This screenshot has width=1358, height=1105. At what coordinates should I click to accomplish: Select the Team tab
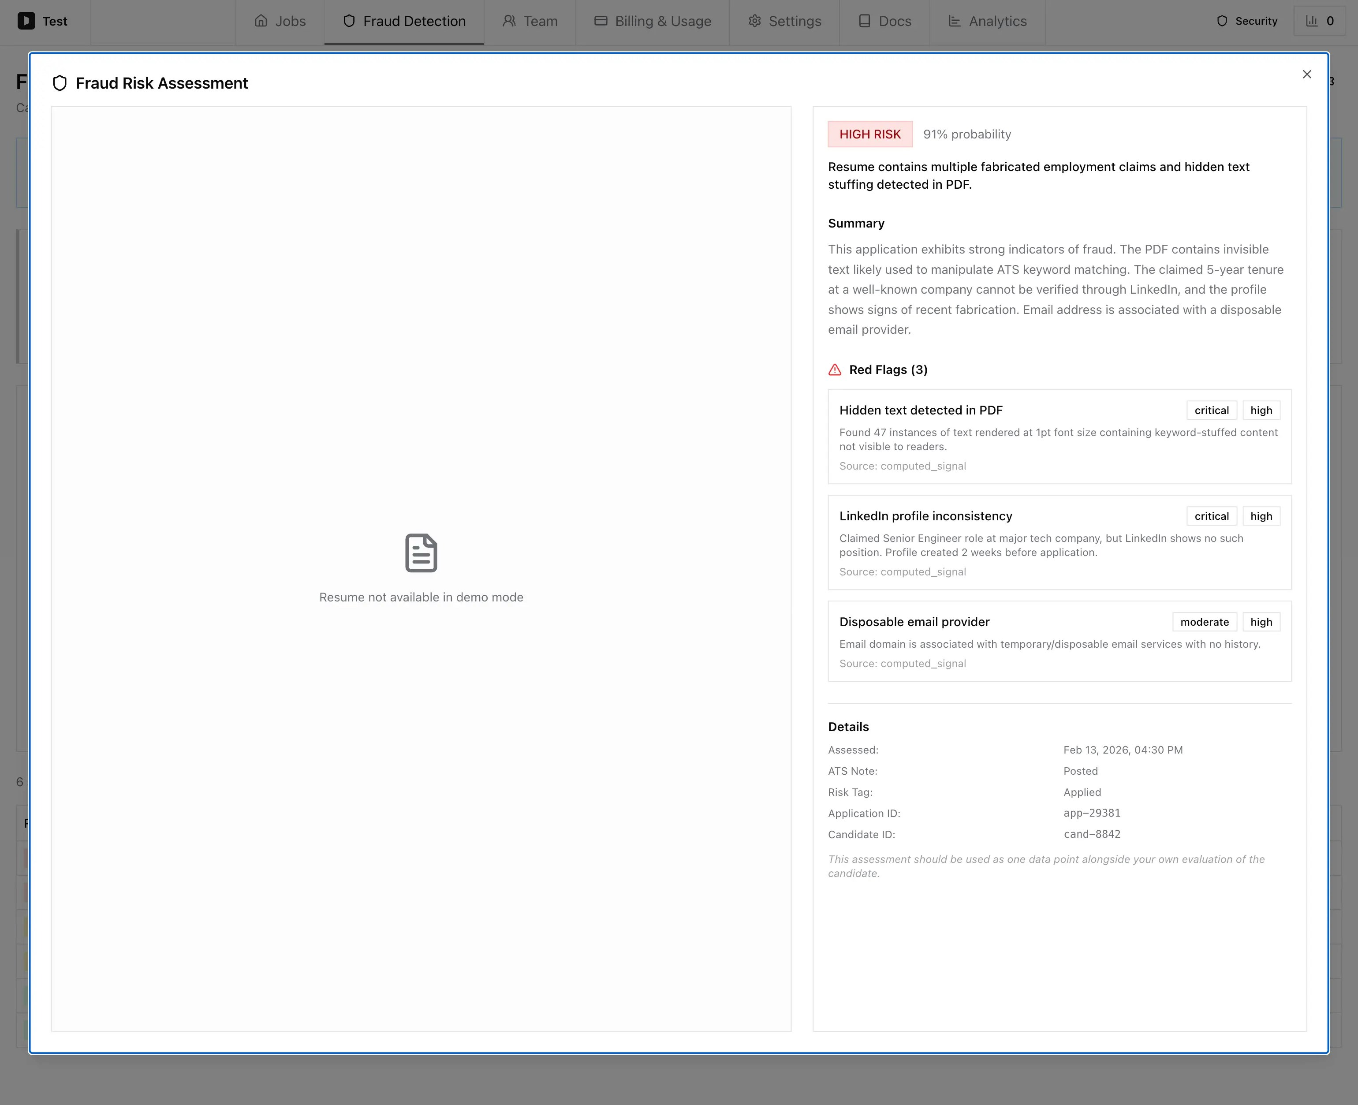pos(530,20)
